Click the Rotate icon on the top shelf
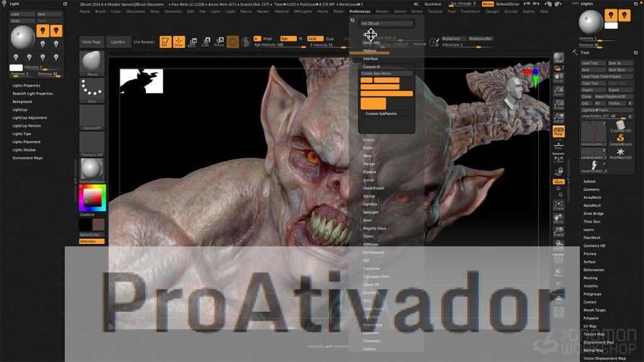Screen dimensions: 644x362 [x=220, y=42]
